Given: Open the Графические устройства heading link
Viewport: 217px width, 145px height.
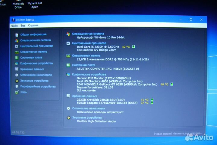Looking at the screenshot, I should point(89,75).
